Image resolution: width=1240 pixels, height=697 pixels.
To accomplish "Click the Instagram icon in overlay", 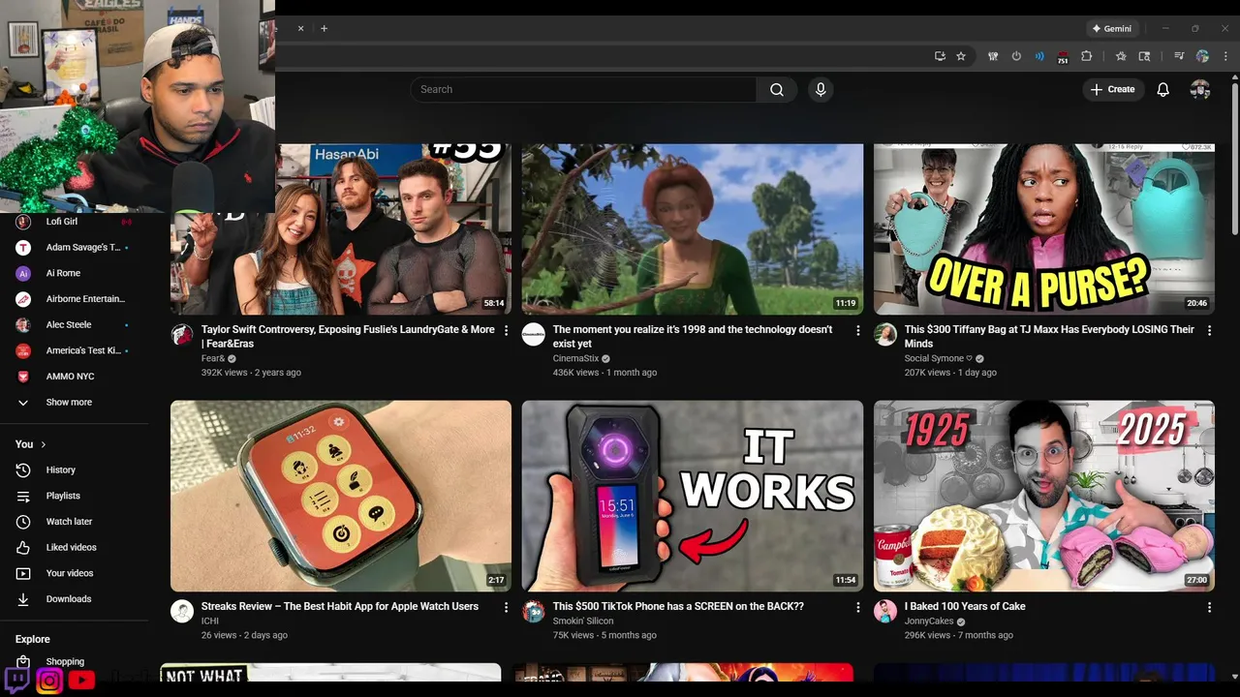I will click(x=49, y=681).
